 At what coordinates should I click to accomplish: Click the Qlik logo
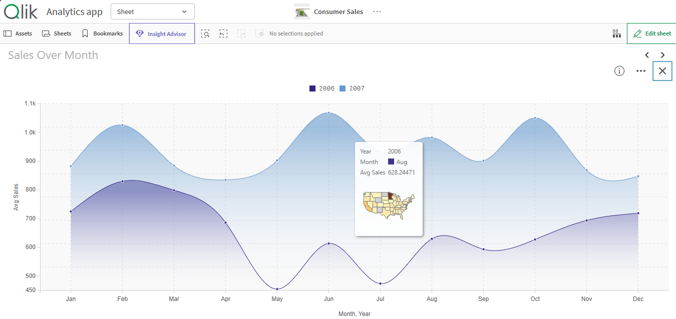(21, 11)
